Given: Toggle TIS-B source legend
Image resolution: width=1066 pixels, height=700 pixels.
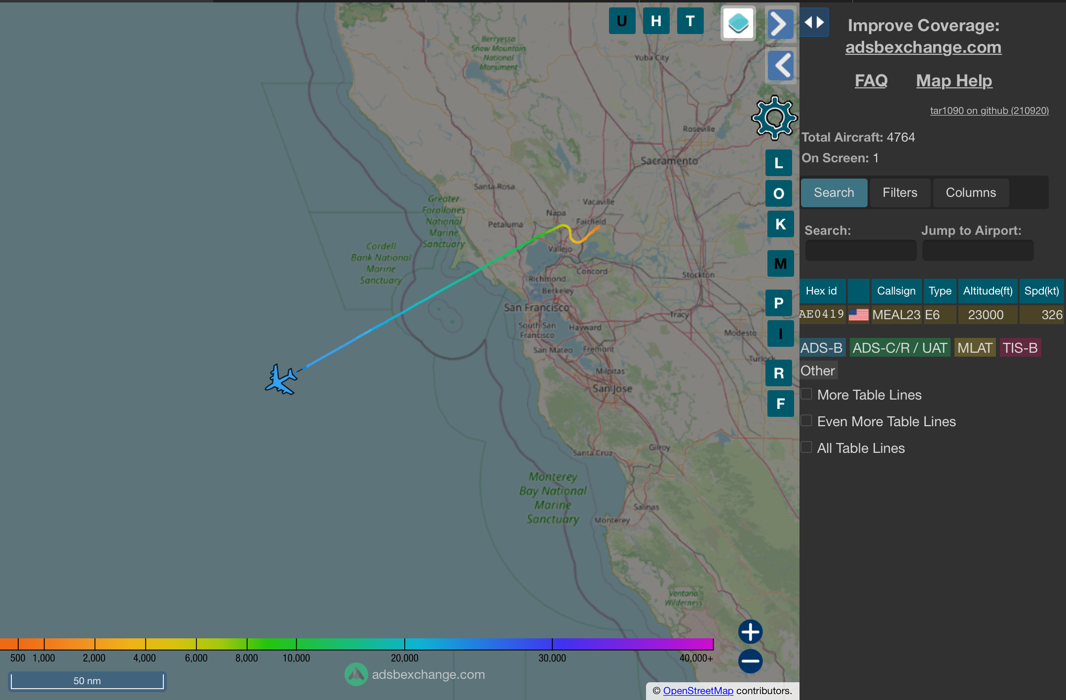Looking at the screenshot, I should (1020, 348).
